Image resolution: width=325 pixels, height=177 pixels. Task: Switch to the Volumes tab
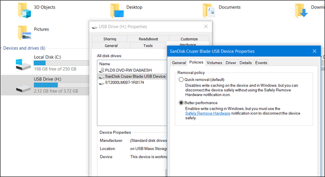pyautogui.click(x=214, y=63)
